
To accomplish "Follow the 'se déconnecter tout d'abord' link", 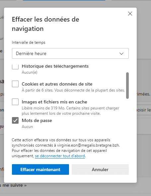I will coord(60,156).
